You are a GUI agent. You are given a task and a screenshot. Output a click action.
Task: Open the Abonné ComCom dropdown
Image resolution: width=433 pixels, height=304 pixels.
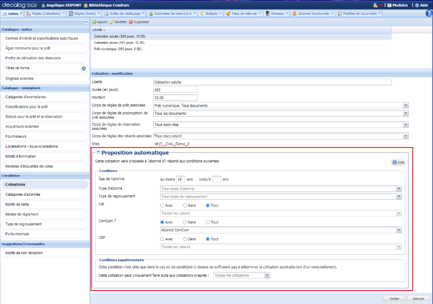398,230
